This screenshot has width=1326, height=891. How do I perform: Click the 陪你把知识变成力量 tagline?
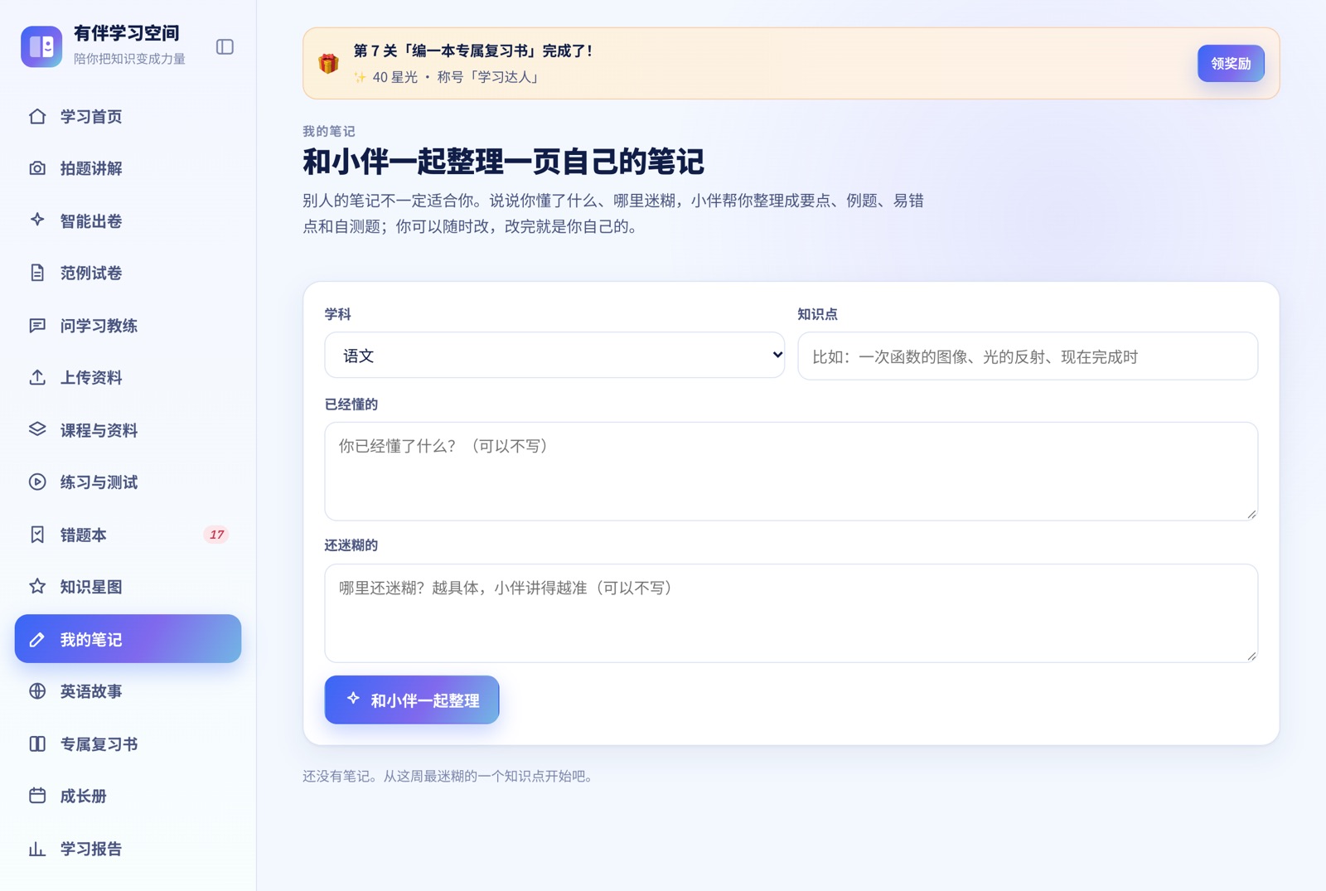129,59
